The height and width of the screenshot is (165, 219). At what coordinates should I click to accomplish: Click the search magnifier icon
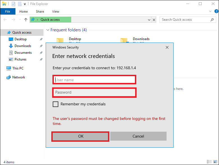pos(212,20)
